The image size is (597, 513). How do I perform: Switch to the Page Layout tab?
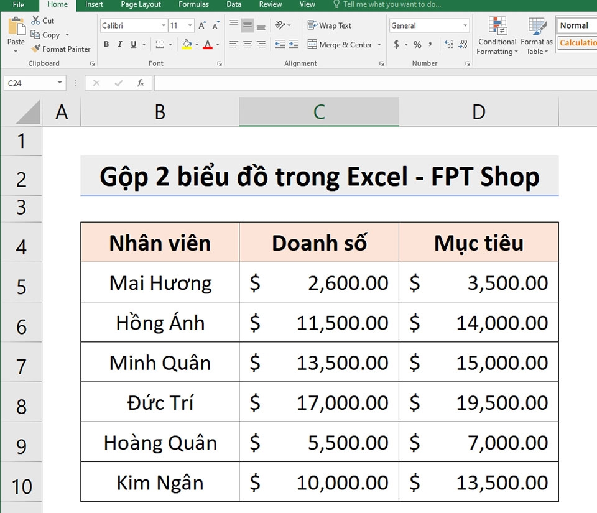[141, 4]
